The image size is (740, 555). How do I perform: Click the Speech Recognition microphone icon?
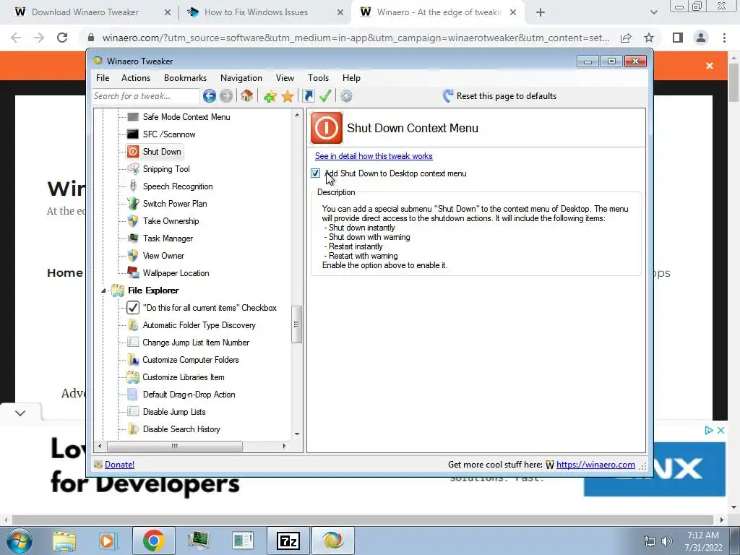133,186
